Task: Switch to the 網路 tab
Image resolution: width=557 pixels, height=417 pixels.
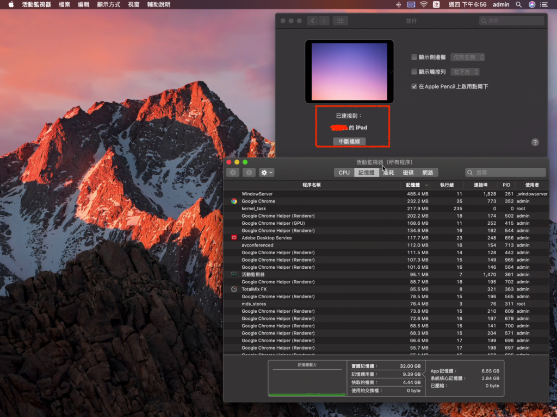Action: tap(428, 172)
